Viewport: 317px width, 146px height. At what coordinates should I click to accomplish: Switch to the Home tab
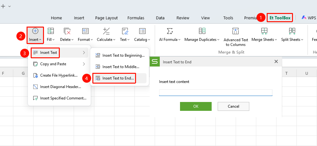pyautogui.click(x=56, y=18)
